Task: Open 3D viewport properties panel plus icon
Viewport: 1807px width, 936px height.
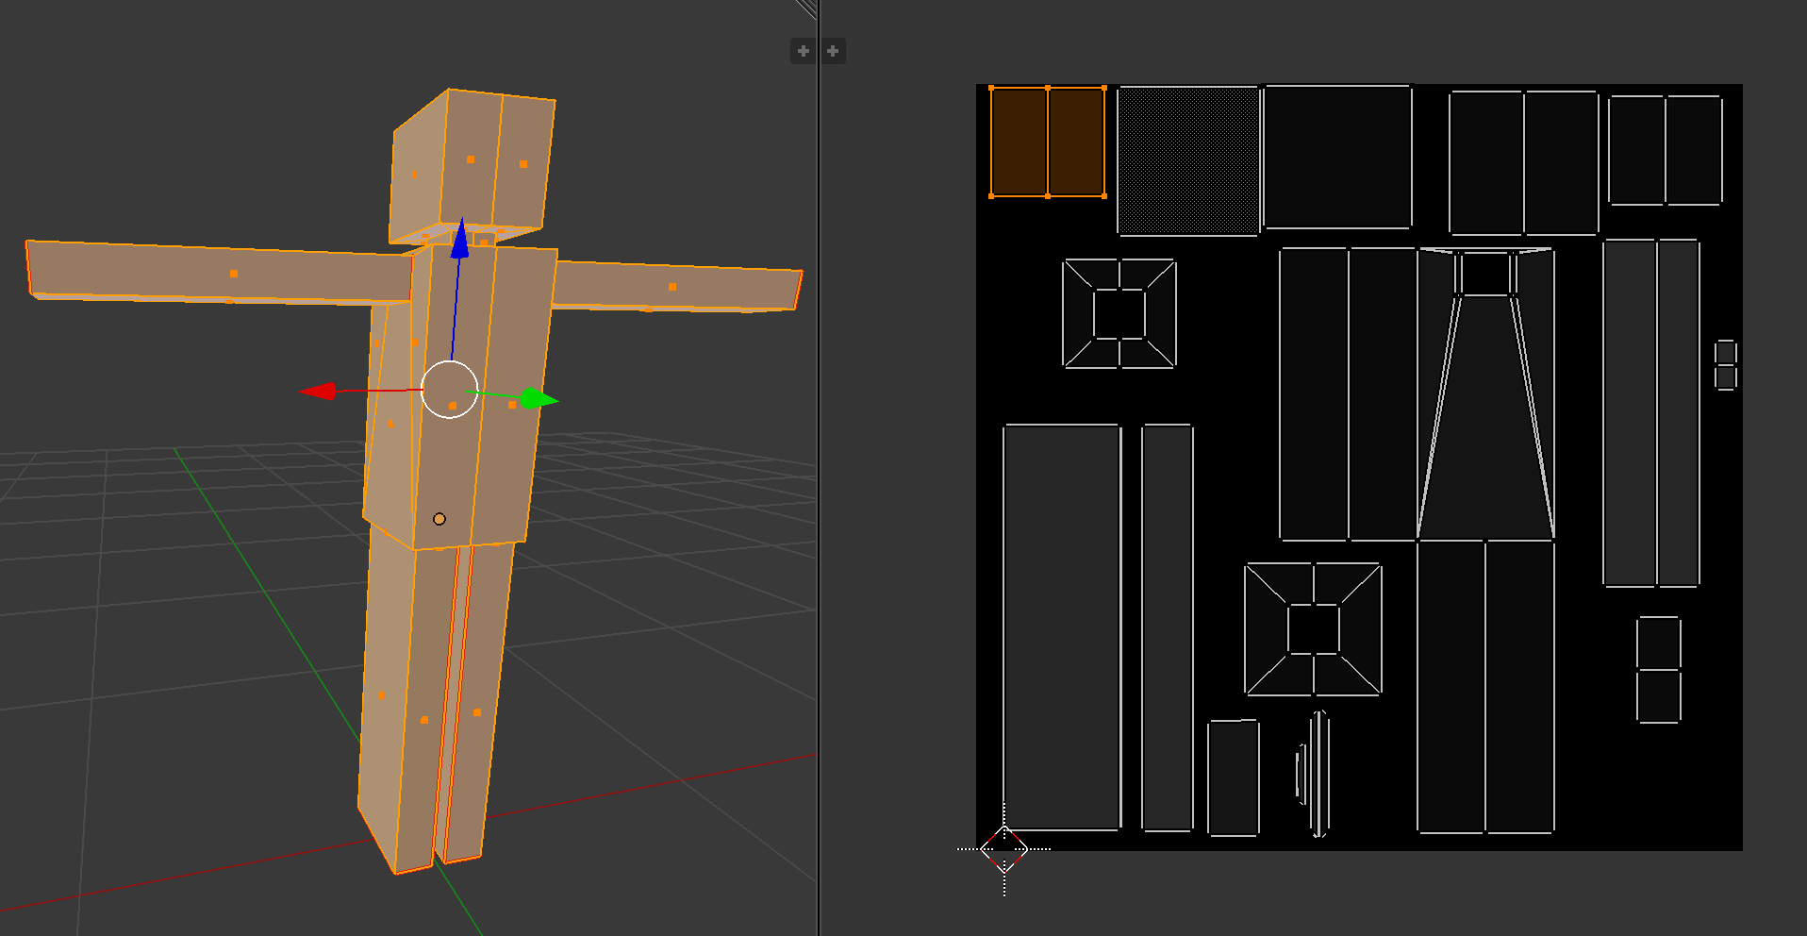Action: [803, 51]
